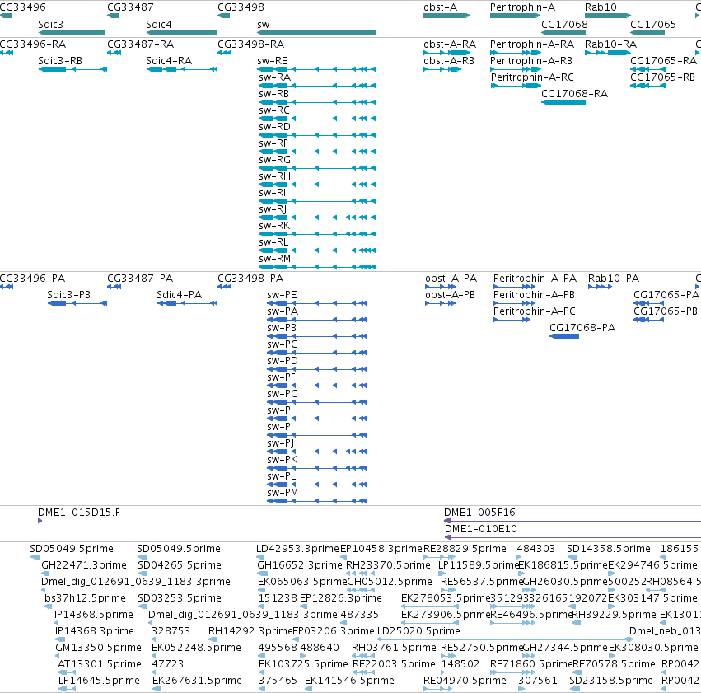Choose the sw-RM transcript label
Viewport: 701px width, 693px height.
pyautogui.click(x=274, y=259)
